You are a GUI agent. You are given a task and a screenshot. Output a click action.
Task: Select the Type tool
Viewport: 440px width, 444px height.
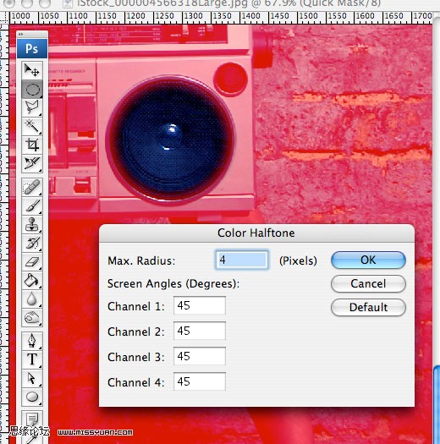(32, 359)
